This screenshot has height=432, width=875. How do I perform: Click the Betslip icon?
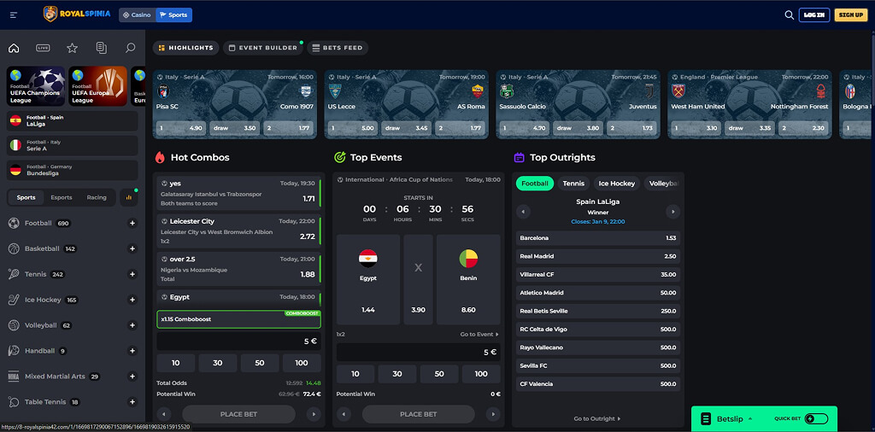(x=706, y=418)
